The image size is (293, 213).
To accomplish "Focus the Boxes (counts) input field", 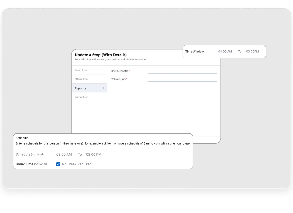I will (x=183, y=71).
